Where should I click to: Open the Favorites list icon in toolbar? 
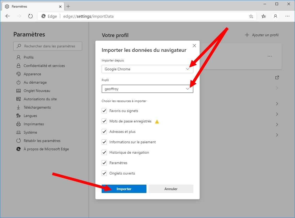[263, 16]
